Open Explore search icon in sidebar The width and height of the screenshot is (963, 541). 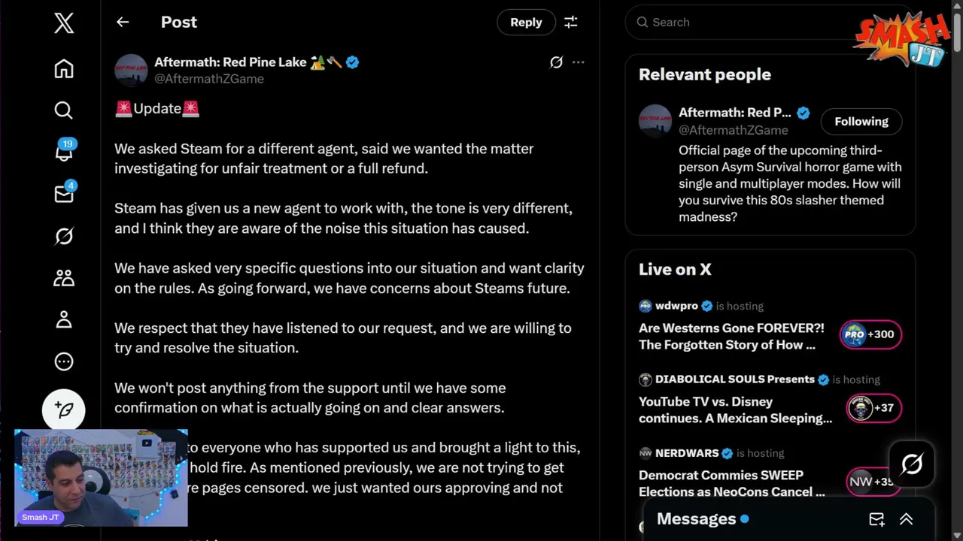[64, 110]
